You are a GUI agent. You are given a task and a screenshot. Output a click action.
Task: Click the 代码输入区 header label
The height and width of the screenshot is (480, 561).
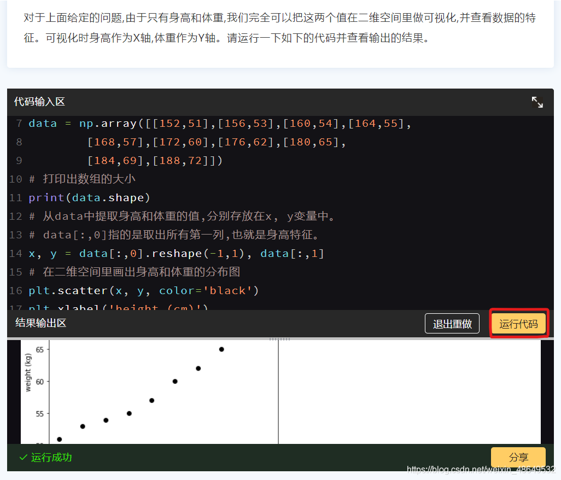click(x=39, y=102)
